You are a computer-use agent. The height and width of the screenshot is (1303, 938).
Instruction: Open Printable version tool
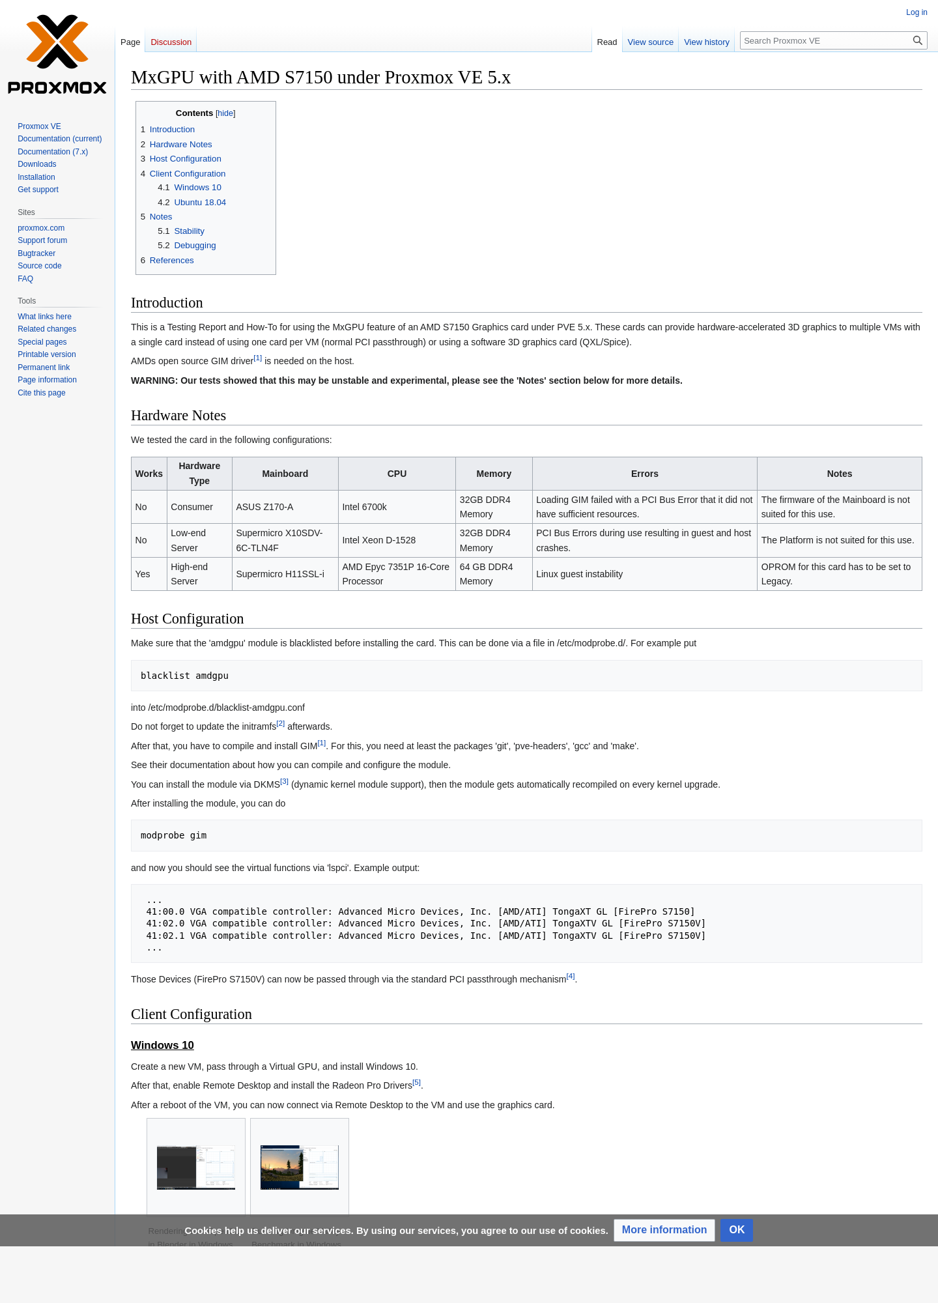46,354
